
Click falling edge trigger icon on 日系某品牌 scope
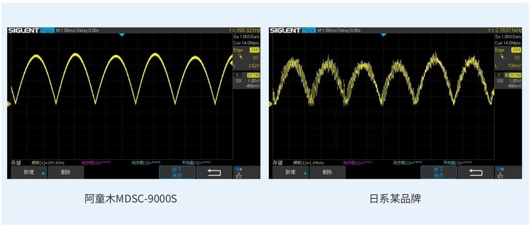coord(502,58)
